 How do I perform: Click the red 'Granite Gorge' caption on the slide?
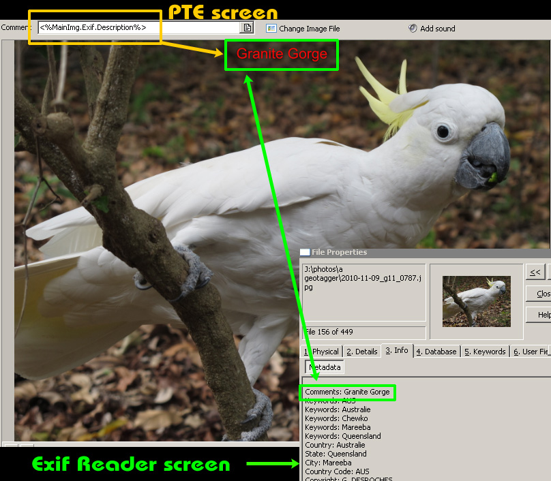click(282, 54)
